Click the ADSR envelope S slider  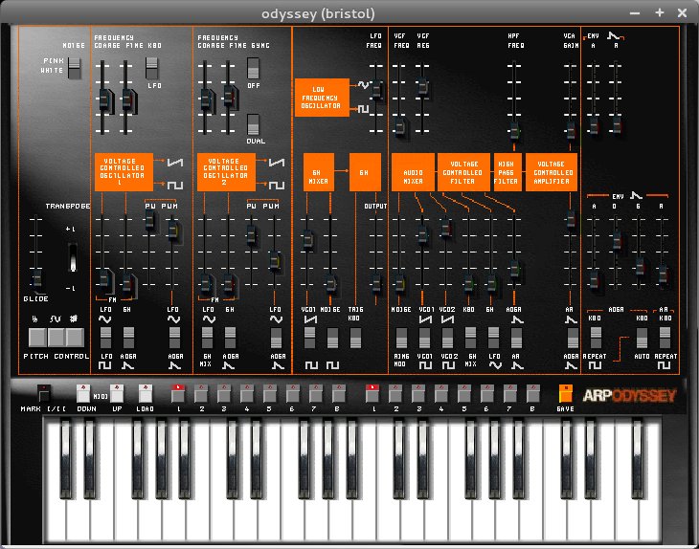pos(640,265)
